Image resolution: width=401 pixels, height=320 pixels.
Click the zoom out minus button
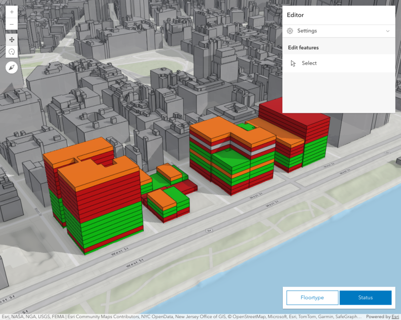point(12,24)
